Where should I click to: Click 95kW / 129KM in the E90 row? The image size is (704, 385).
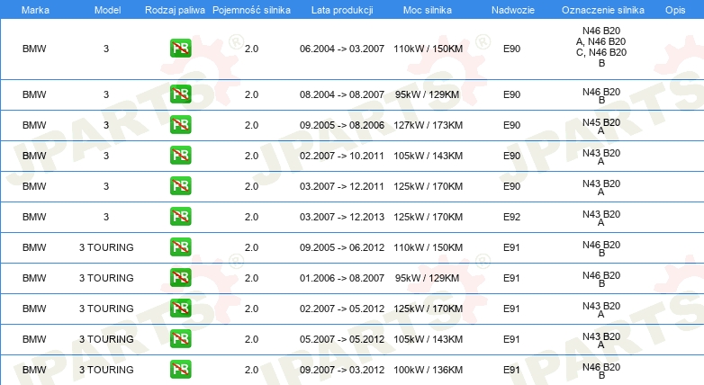click(x=427, y=94)
